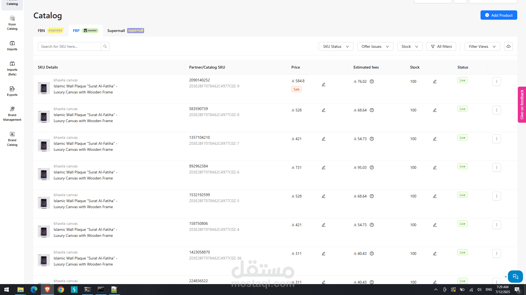The width and height of the screenshot is (526, 295).
Task: Click the cloud download icon button
Action: point(508,46)
